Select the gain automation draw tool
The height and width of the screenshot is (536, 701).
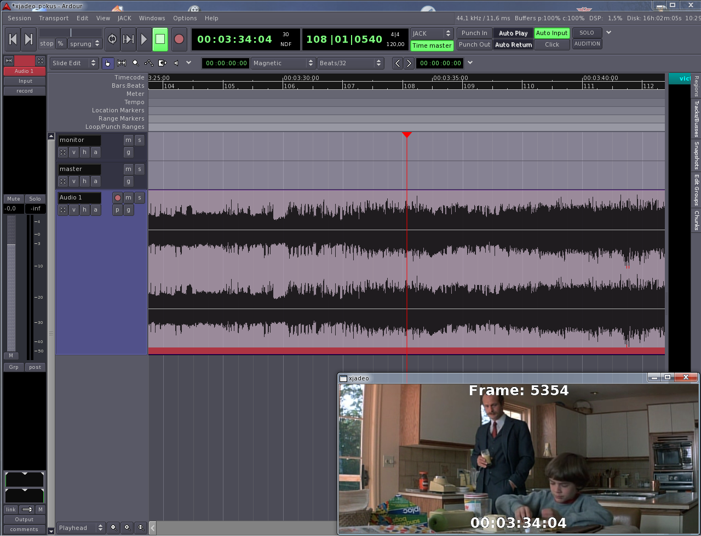(149, 63)
